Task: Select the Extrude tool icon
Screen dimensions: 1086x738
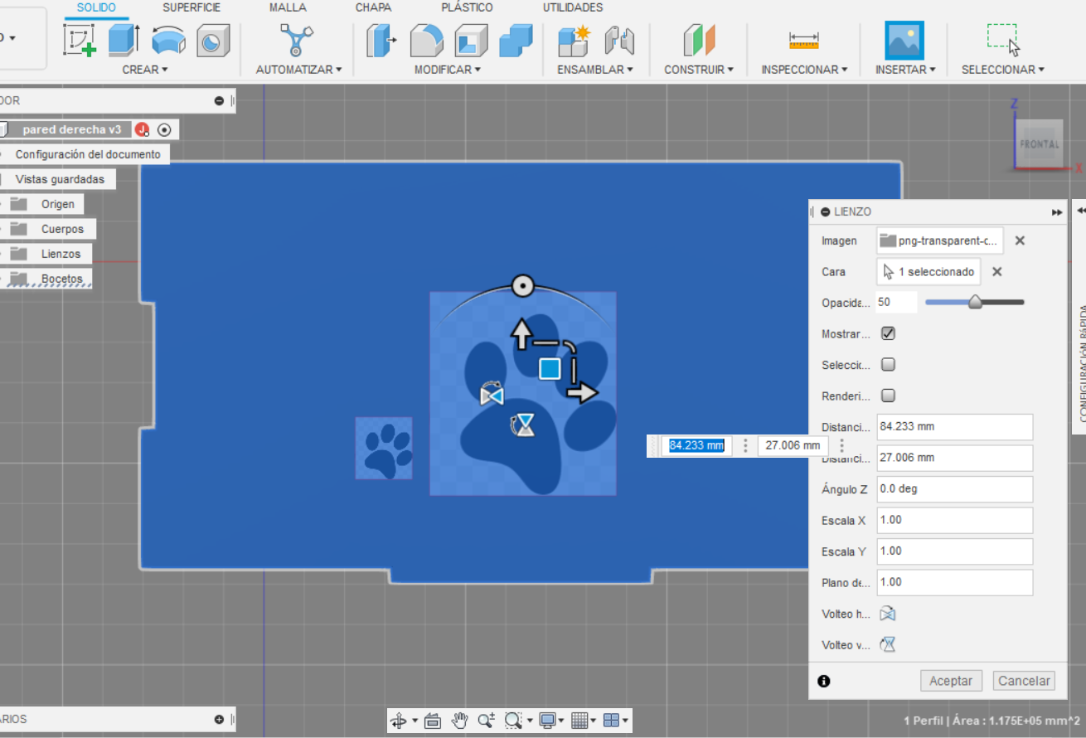Action: tap(124, 41)
